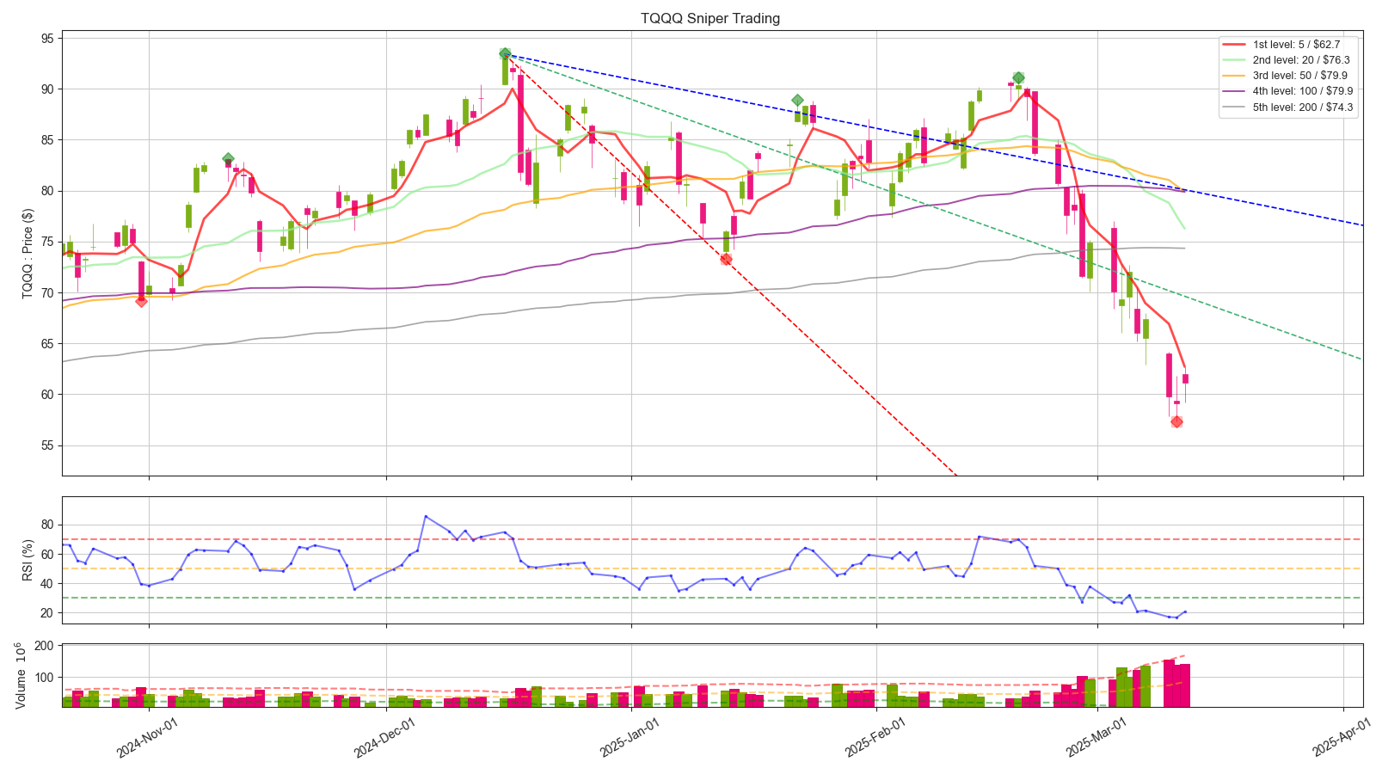This screenshot has width=1376, height=774.
Task: Click the RSI (%) axis label
Action: 28,560
